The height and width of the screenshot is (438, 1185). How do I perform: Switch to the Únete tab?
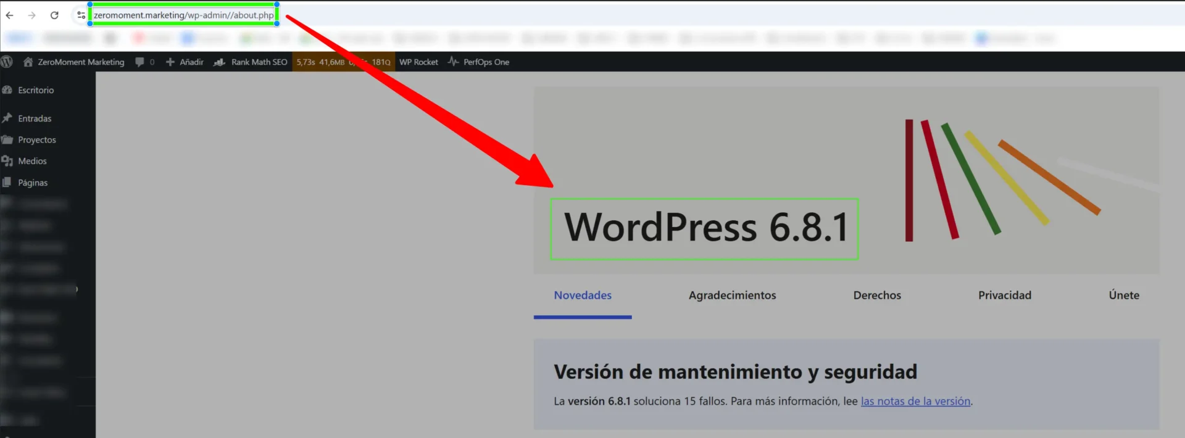click(1124, 295)
